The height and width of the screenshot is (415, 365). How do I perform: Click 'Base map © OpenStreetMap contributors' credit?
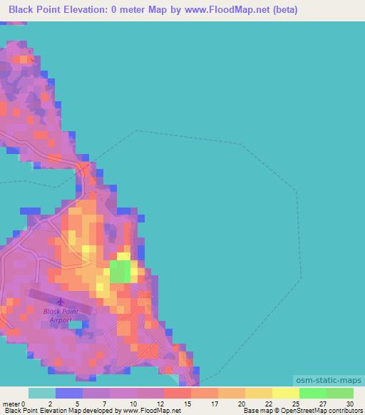pyautogui.click(x=303, y=411)
